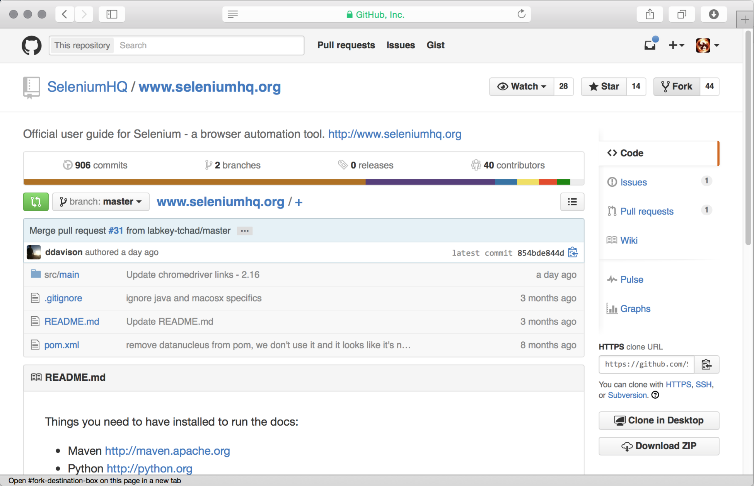The width and height of the screenshot is (754, 486).
Task: Open Issues in top navigation
Action: point(401,45)
